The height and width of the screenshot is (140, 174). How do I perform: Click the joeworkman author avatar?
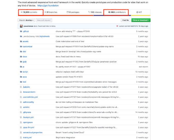click(20, 26)
